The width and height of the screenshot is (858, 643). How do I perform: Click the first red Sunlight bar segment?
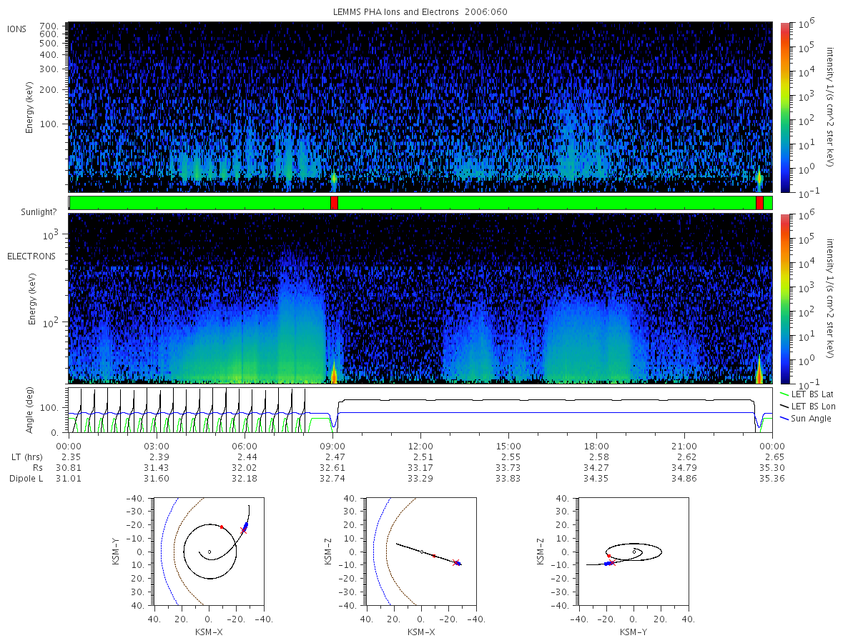tap(334, 203)
